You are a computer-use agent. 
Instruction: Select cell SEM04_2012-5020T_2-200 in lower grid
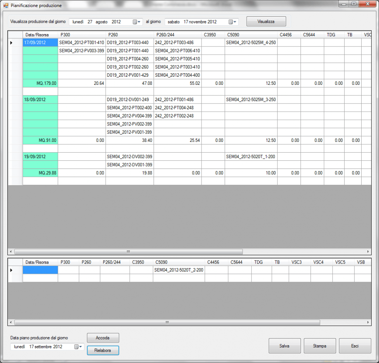coord(179,270)
